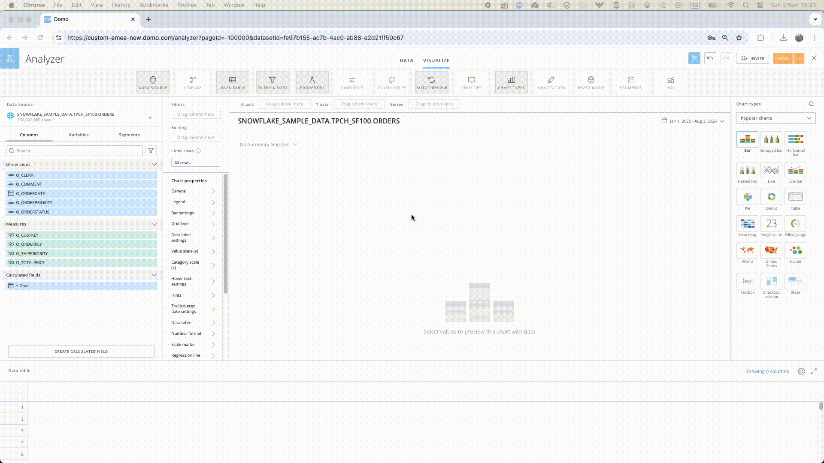This screenshot has height=463, width=824.
Task: Click the orange SAVE button
Action: (x=782, y=58)
